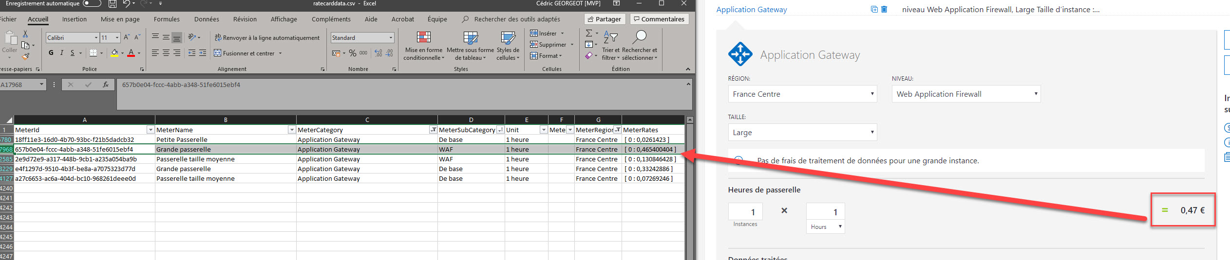Open the Hours unit dropdown
The height and width of the screenshot is (260, 1230).
(825, 226)
